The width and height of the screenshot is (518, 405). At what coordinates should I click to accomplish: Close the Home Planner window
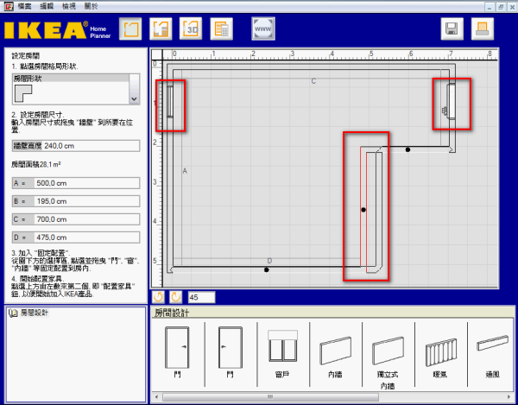[512, 7]
